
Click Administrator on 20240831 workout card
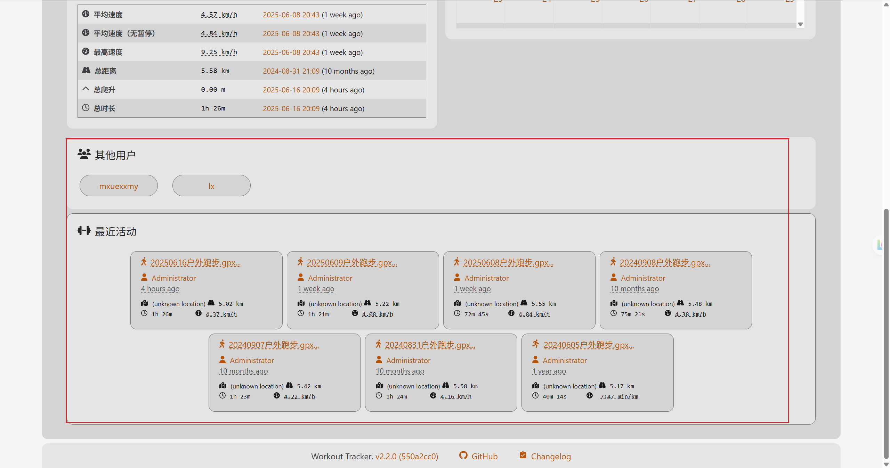pos(408,360)
